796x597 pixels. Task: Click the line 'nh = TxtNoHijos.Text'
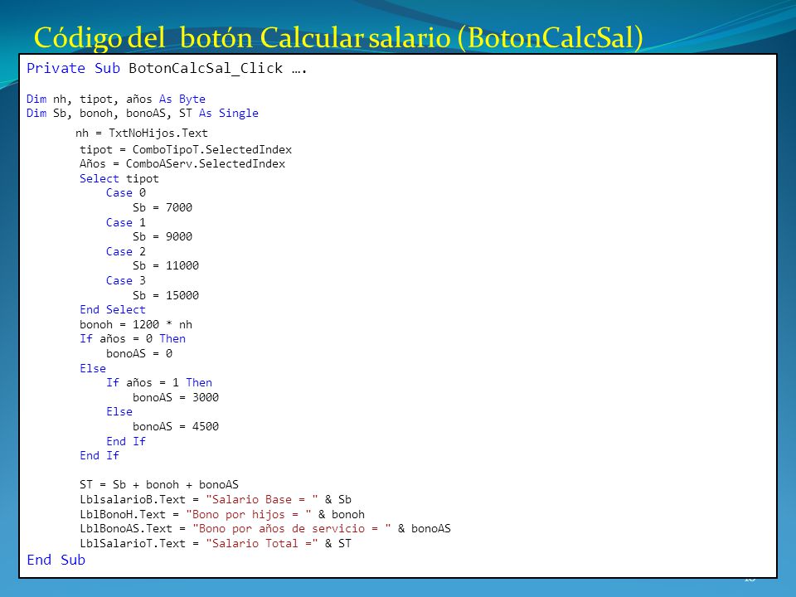(142, 133)
